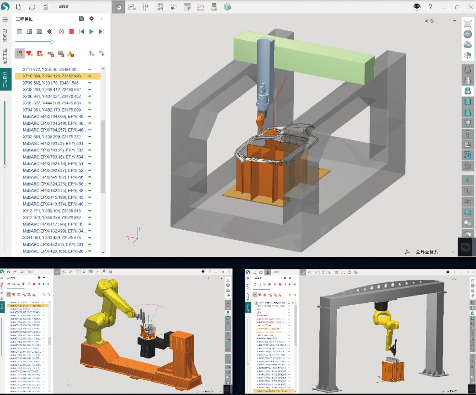This screenshot has height=395, width=476.
Task: Open the hamburger menu on left sidebar
Action: (5, 19)
